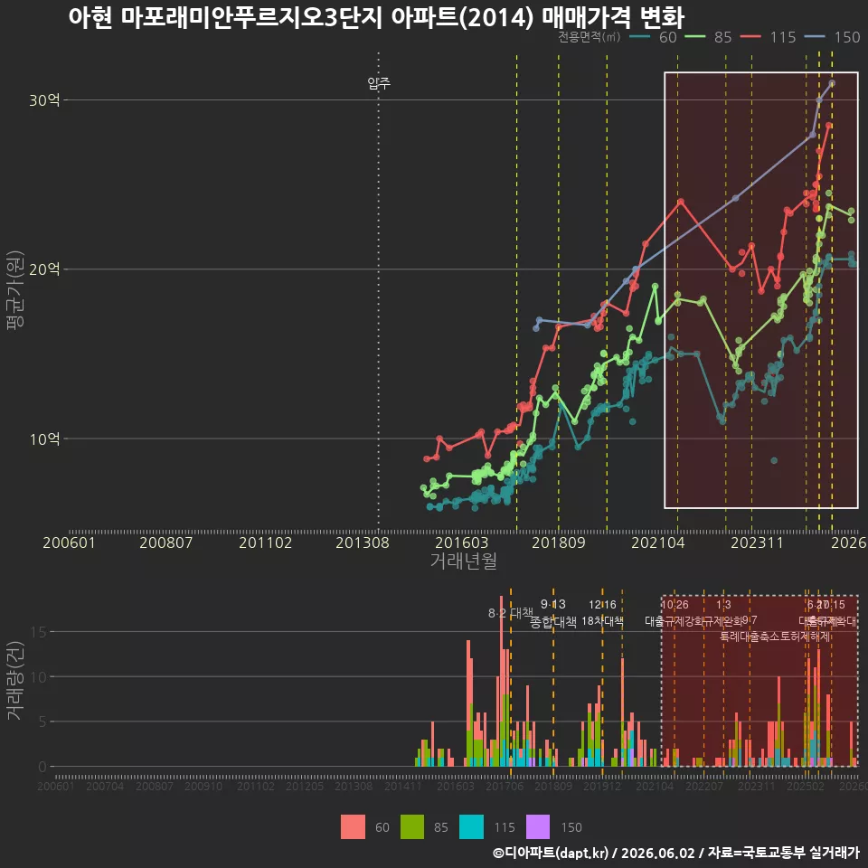Click 201308 tick on price chart axis
Image resolution: width=868 pixels, height=868 pixels.
[363, 542]
